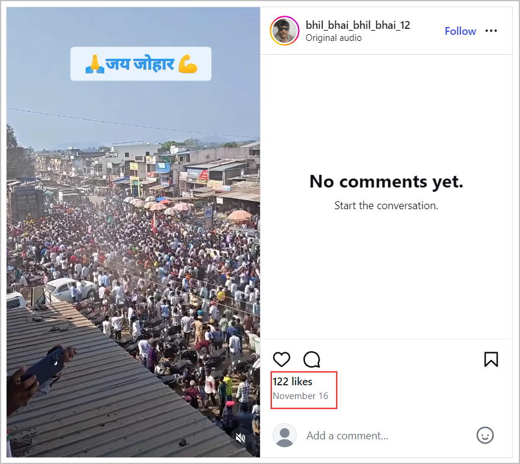Click the No comments yet heading

(x=386, y=182)
